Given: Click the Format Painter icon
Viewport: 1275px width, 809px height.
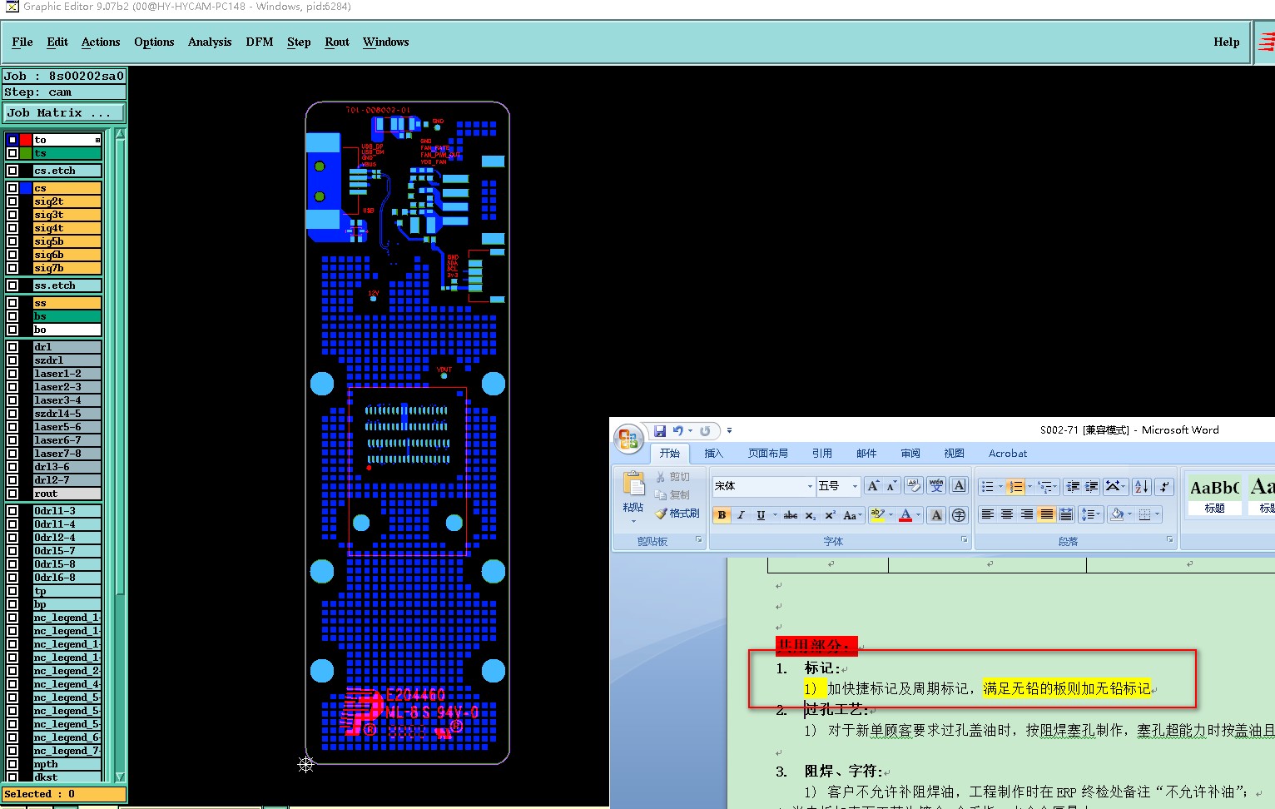Looking at the screenshot, I should point(662,514).
